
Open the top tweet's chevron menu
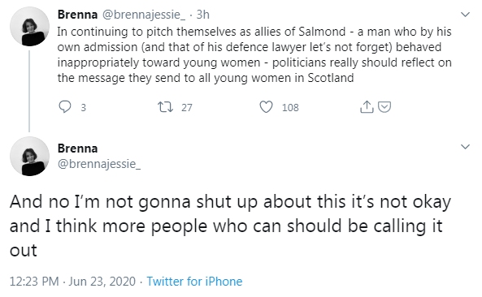[466, 15]
